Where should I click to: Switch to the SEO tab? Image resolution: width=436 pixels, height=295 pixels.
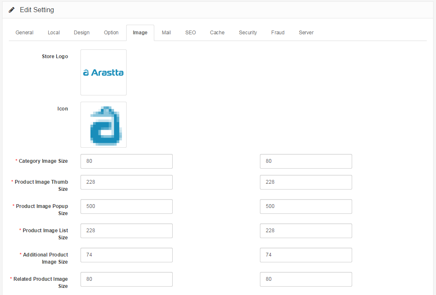pyautogui.click(x=190, y=33)
